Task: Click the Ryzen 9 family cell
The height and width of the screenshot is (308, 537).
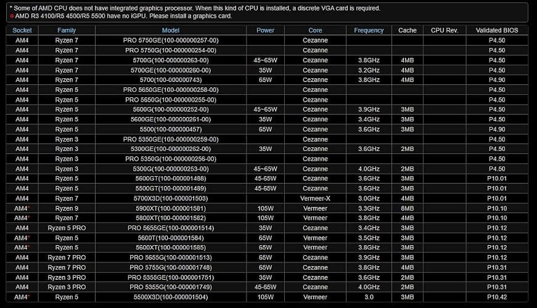Action: tap(67, 208)
